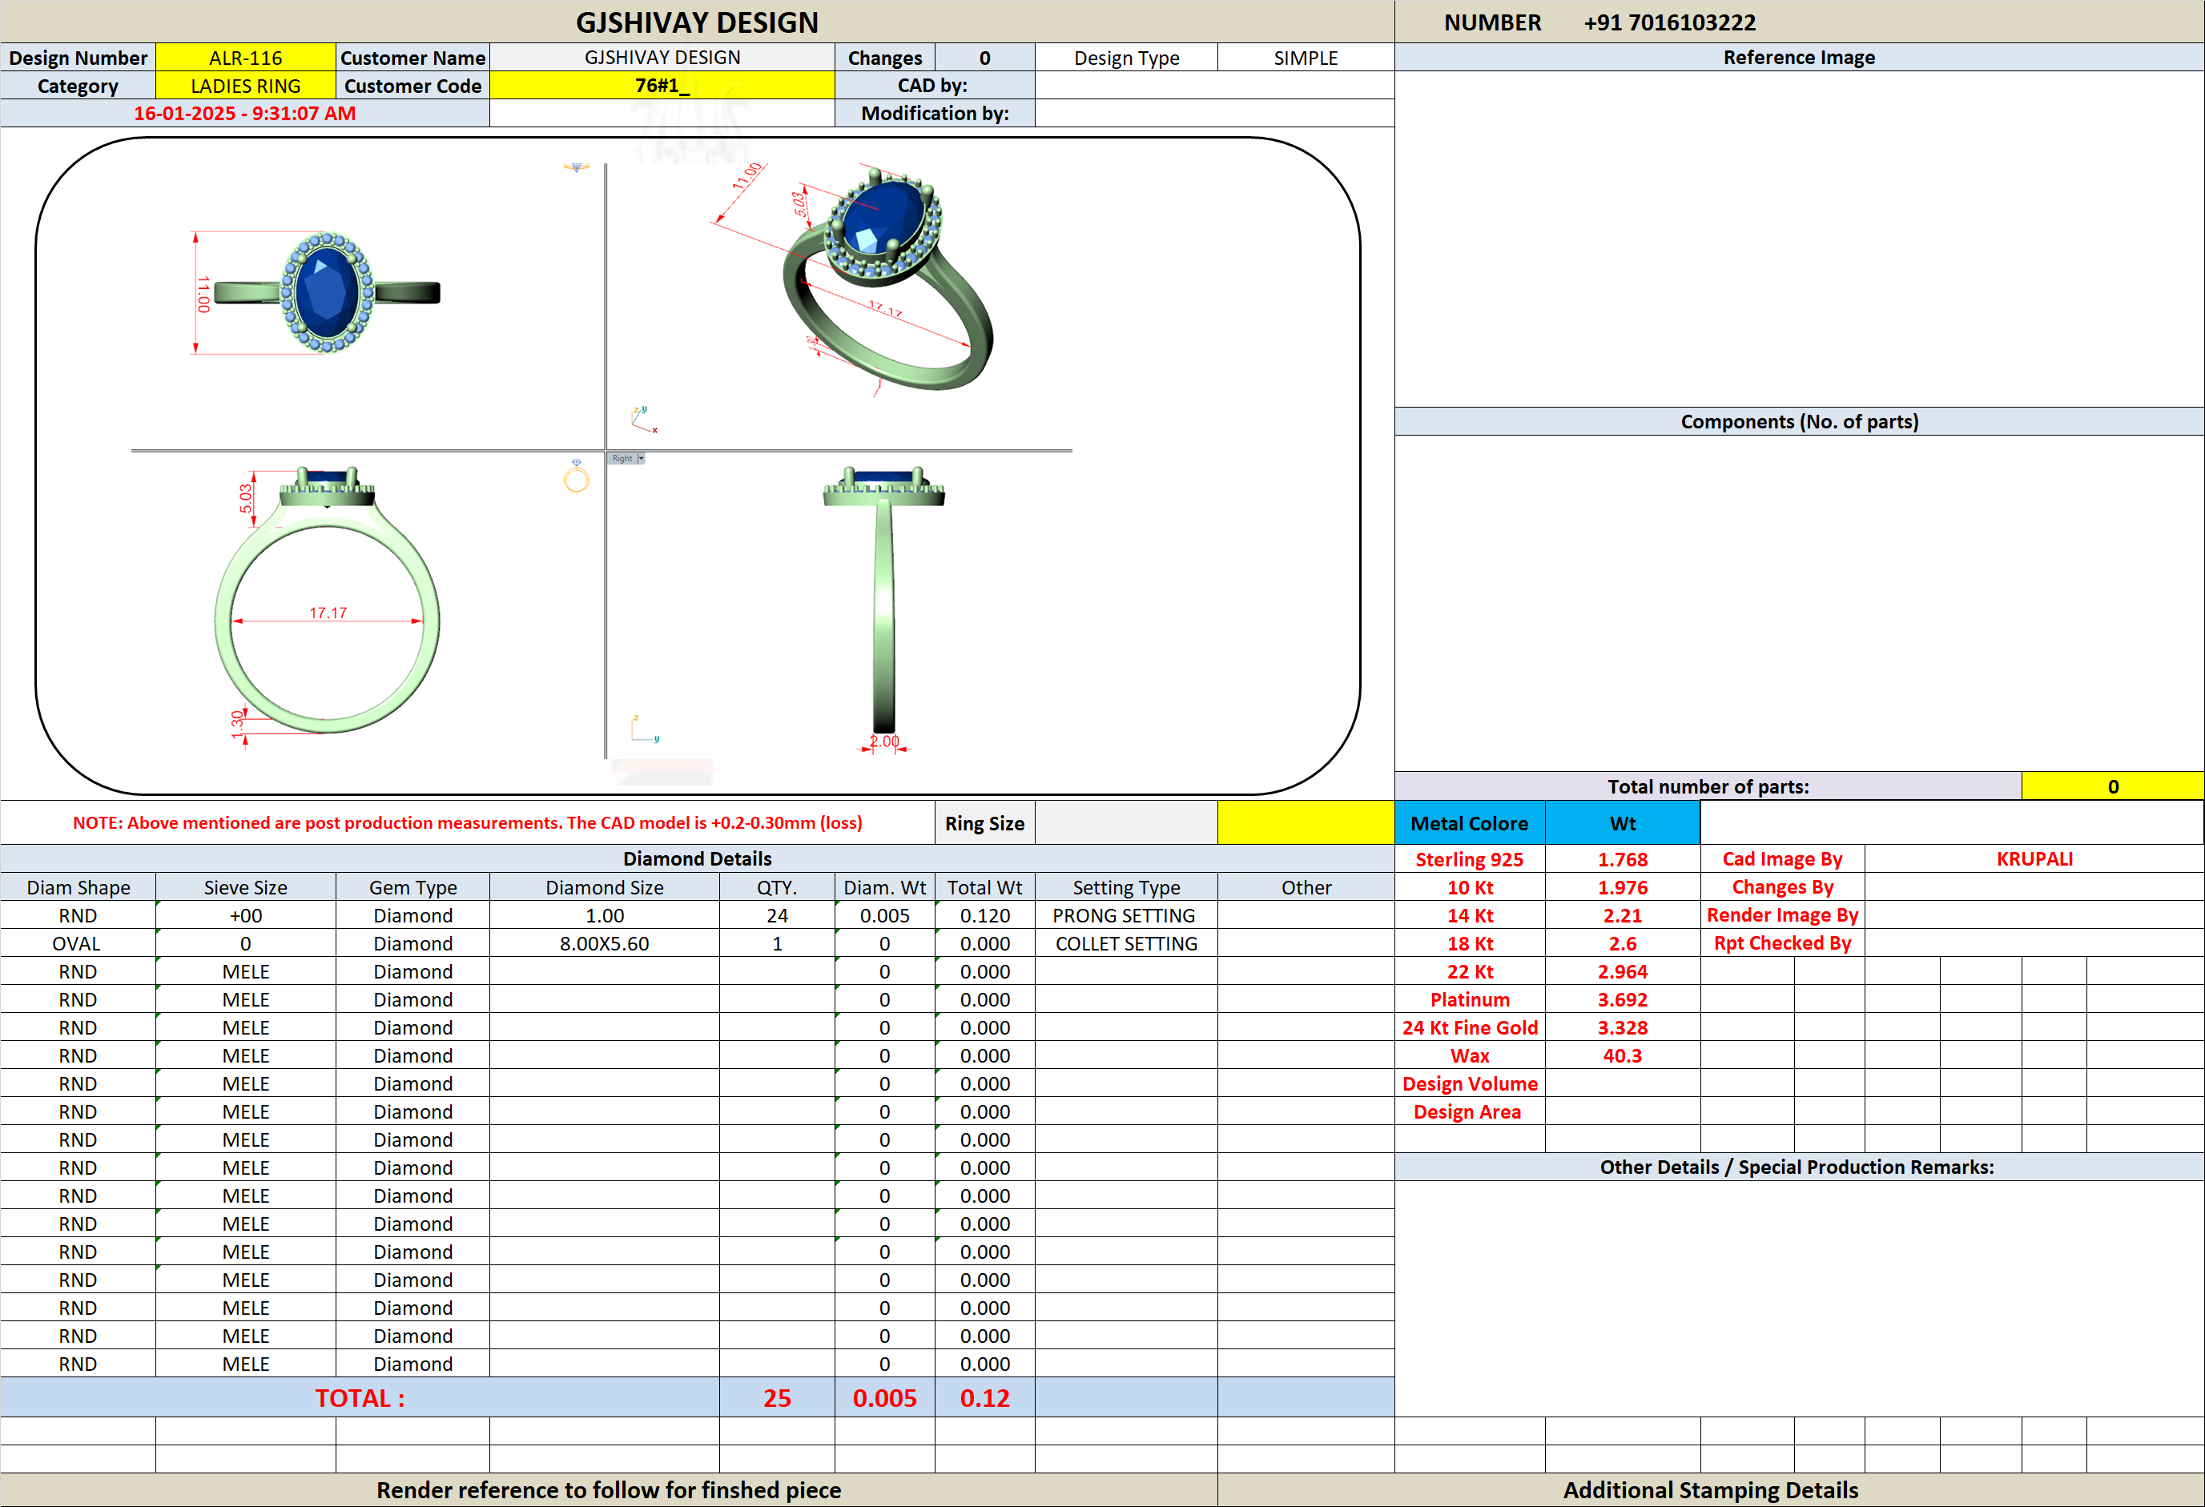Click the Rpt Checked By label
This screenshot has width=2205, height=1507.
(x=1782, y=942)
